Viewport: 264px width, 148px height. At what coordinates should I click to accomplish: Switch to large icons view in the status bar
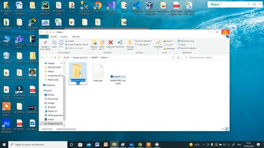[x=227, y=129]
